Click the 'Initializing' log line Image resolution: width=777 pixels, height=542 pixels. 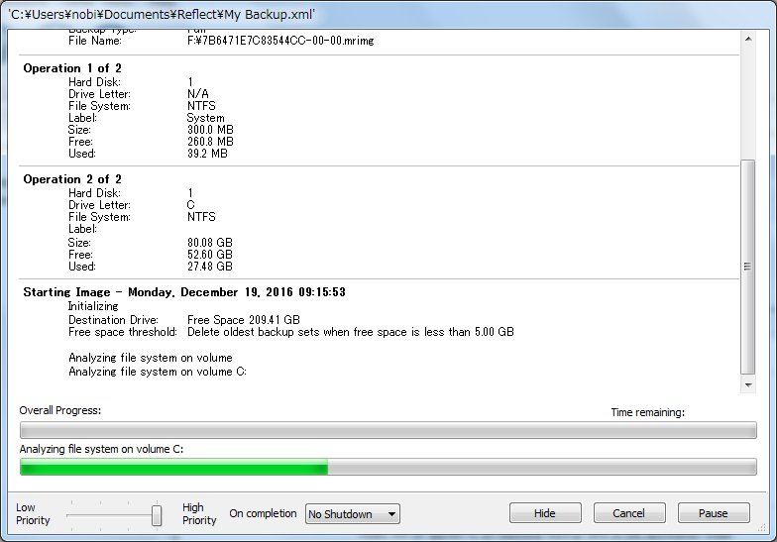93,306
